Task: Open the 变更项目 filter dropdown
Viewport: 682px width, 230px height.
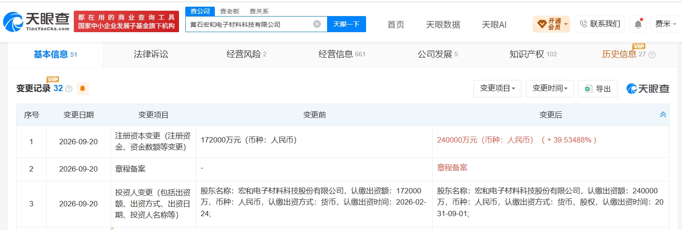Action: pyautogui.click(x=497, y=88)
